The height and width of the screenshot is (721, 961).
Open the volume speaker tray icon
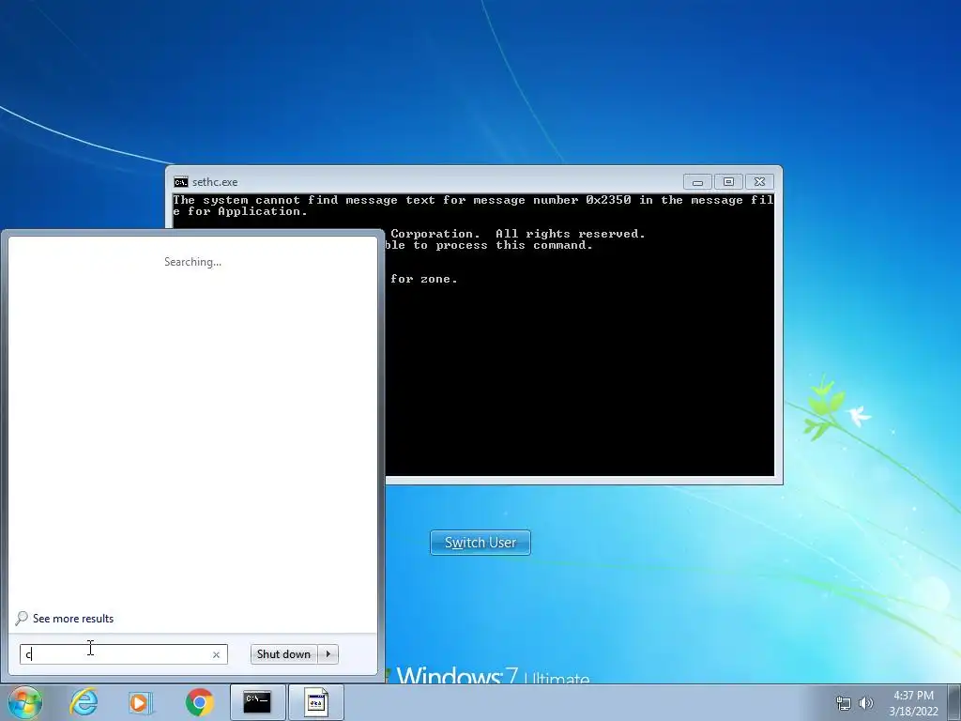[x=865, y=703]
